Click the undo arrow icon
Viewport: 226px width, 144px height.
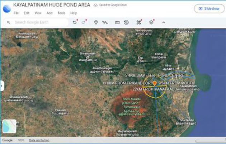[75, 23]
